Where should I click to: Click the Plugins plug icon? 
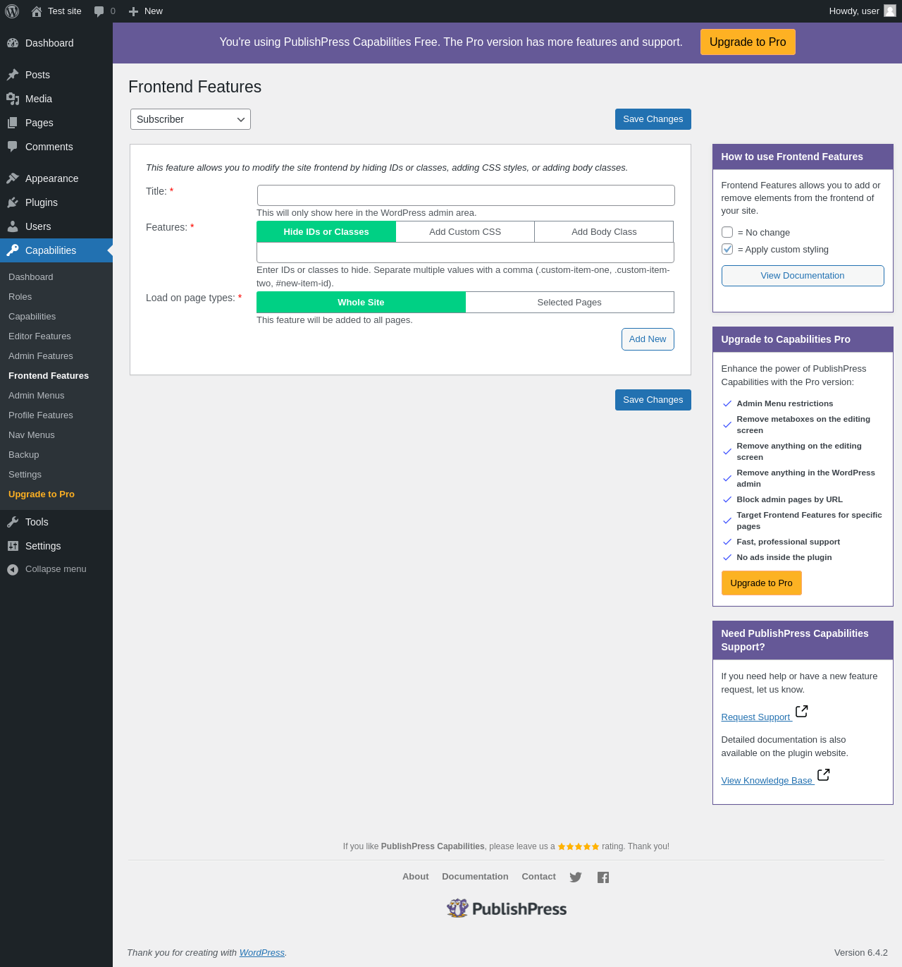pos(13,202)
